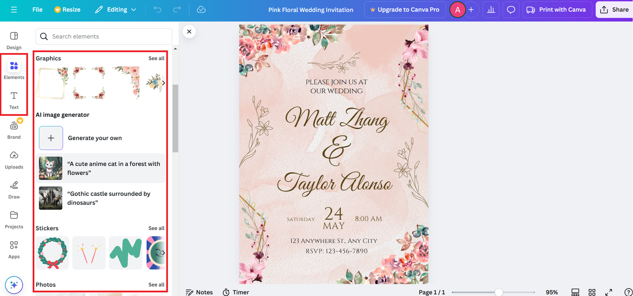Open the comments speech bubble icon
This screenshot has width=633, height=296.
tap(511, 9)
